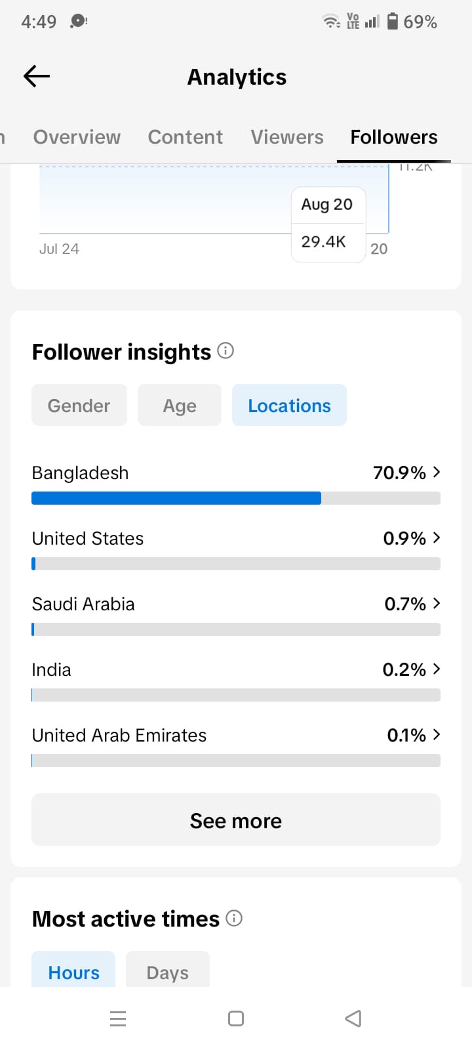Image resolution: width=472 pixels, height=1050 pixels.
Task: Open Most active times info icon
Action: (x=234, y=918)
